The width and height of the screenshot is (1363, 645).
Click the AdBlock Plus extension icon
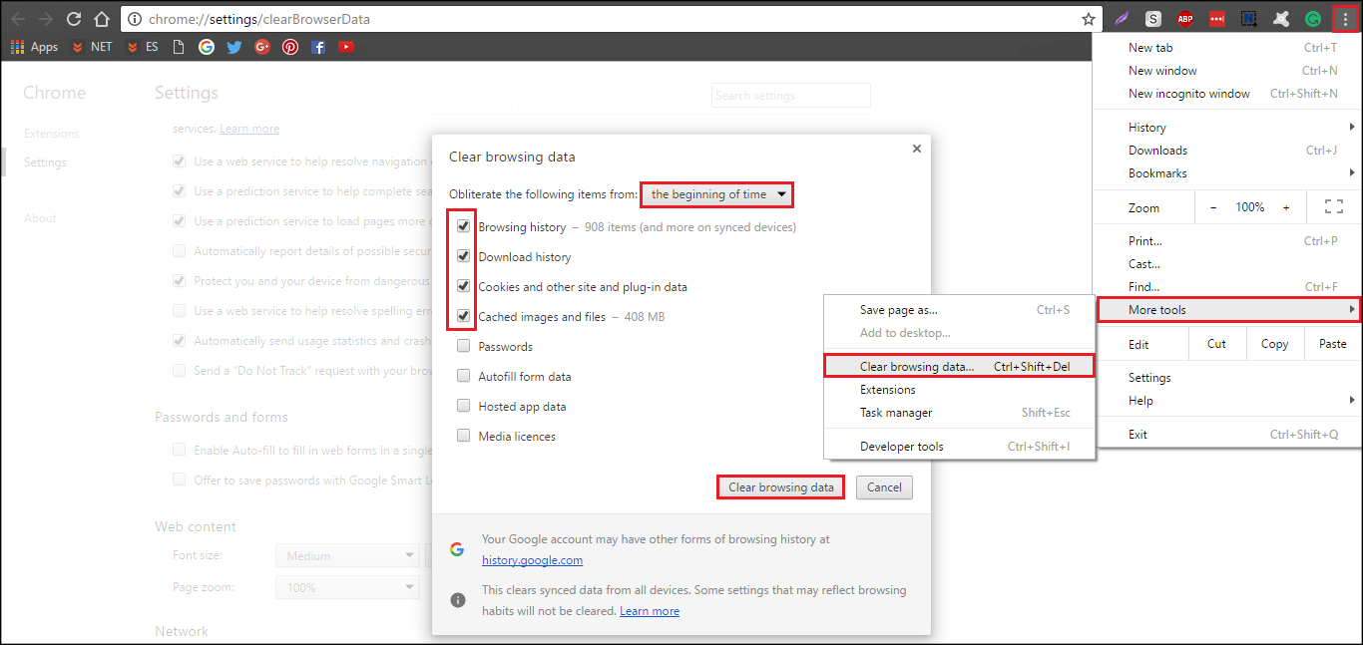[x=1185, y=18]
